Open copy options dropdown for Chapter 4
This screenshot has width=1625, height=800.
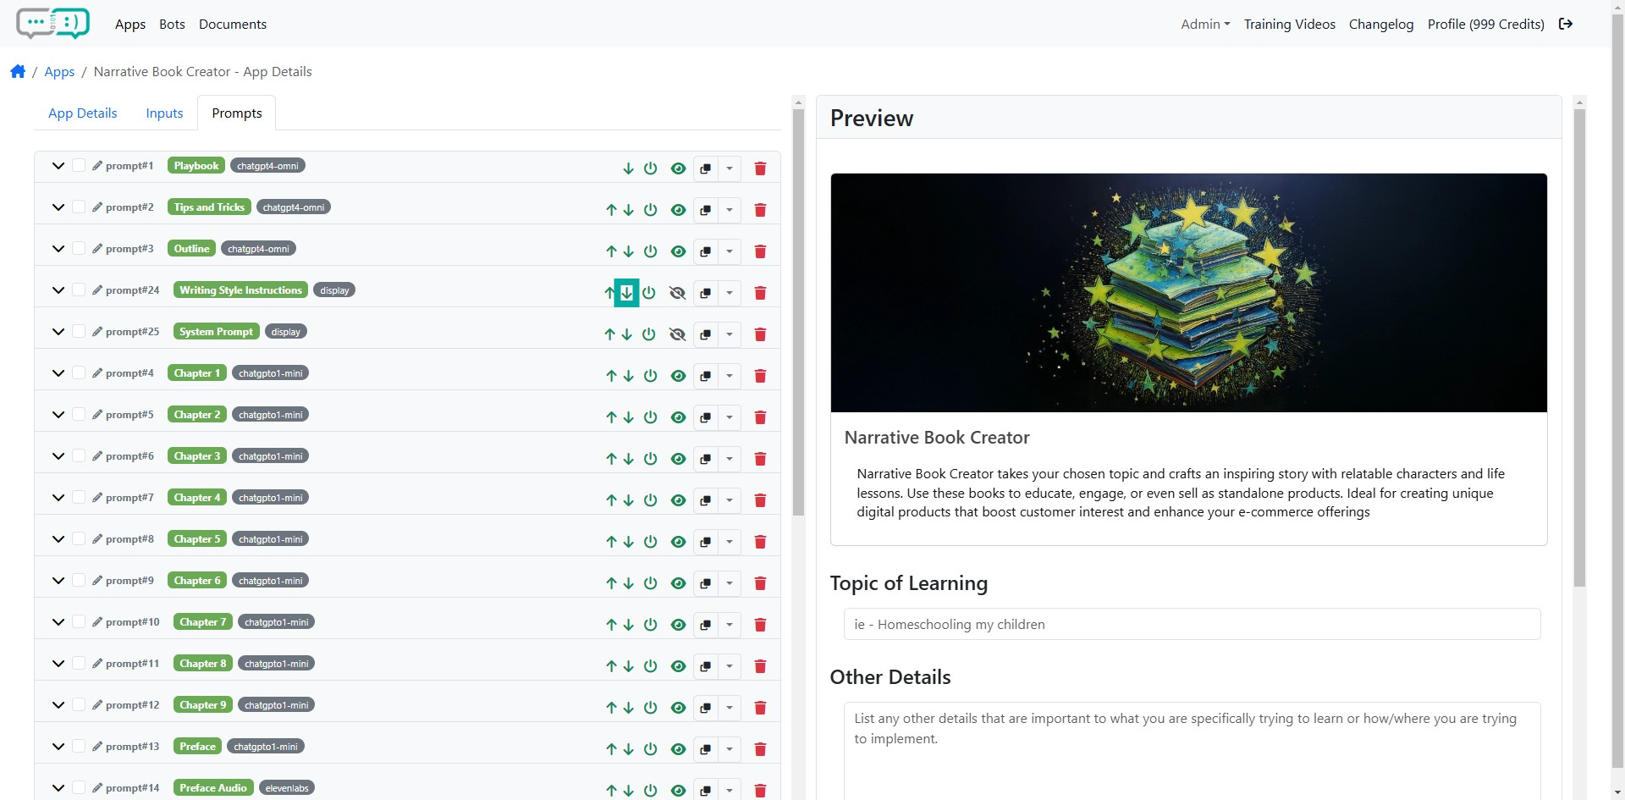coord(730,499)
